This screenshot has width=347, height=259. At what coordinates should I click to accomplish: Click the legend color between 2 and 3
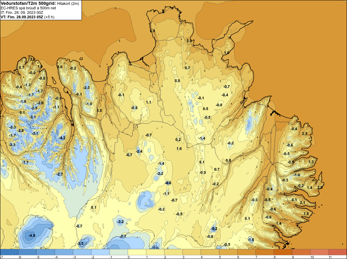coord(173,252)
